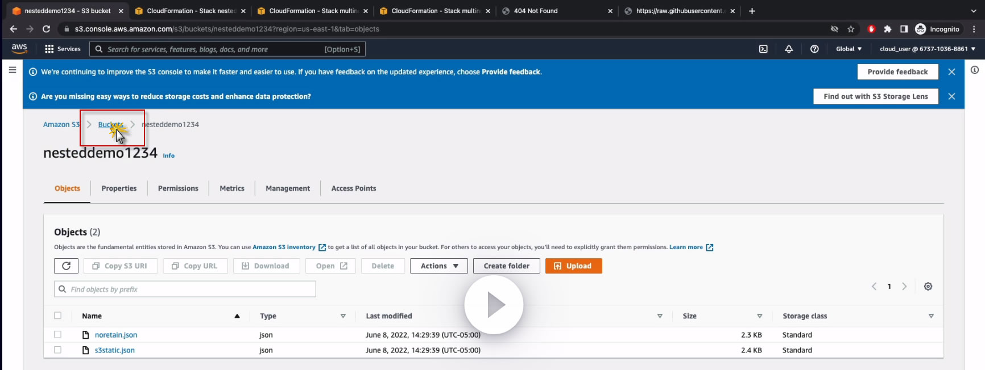Open the browser tab search chevron
The height and width of the screenshot is (370, 985).
point(974,11)
